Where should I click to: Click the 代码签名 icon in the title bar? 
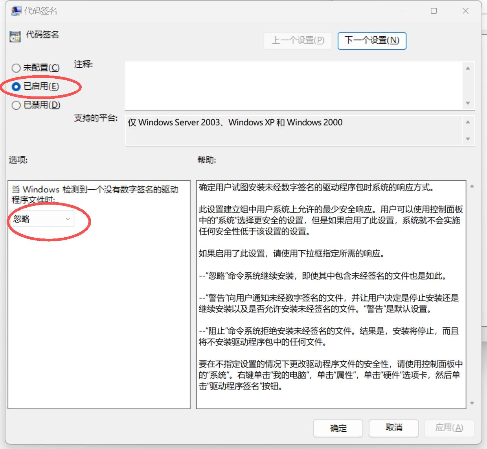(15, 11)
